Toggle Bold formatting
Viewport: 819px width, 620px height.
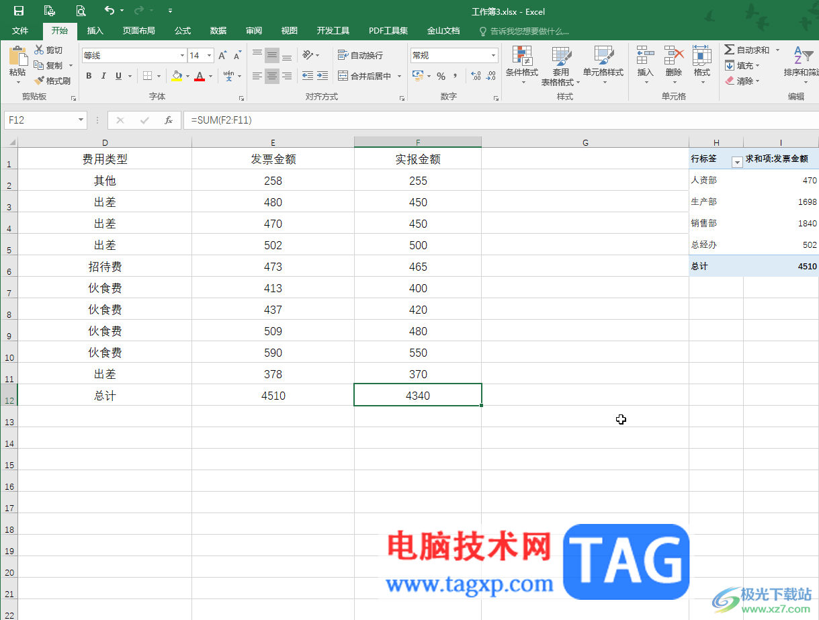coord(89,76)
